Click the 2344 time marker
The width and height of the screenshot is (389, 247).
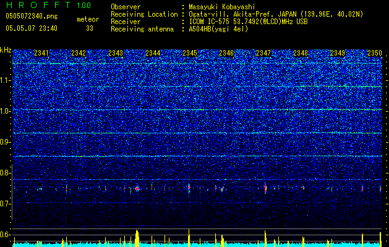click(x=153, y=53)
